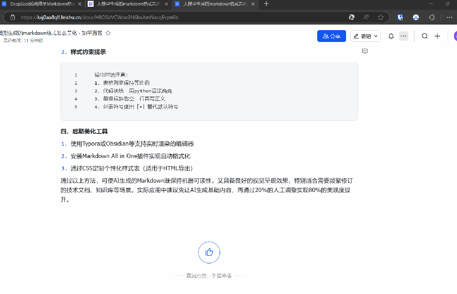The width and height of the screenshot is (457, 294).
Task: Open the ⋯ more options next to the bell
Action: 403,36
